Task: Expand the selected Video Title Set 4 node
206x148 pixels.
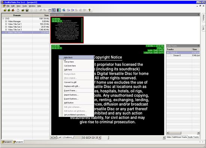Action: tap(6, 32)
